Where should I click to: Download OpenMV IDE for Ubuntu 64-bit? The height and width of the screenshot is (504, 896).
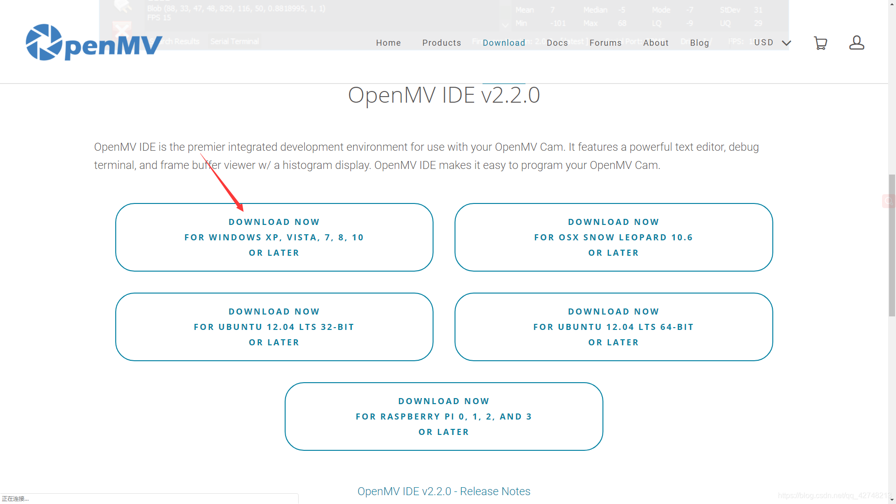[613, 327]
